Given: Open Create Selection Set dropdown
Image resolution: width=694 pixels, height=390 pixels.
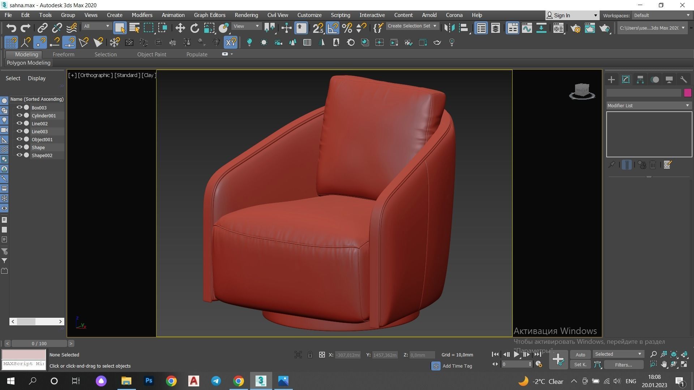Looking at the screenshot, I should pos(412,26).
